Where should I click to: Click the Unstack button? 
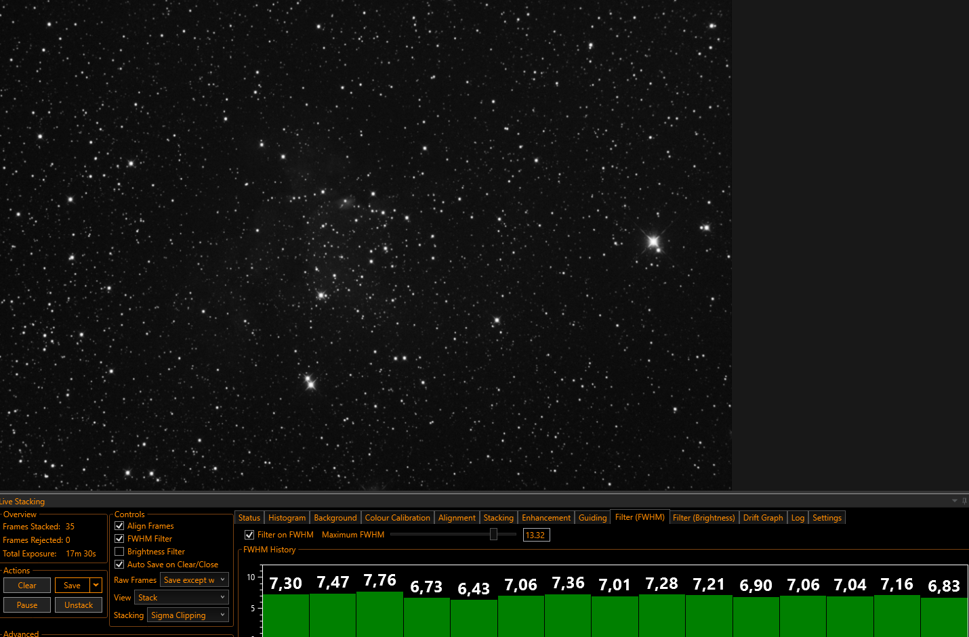[79, 605]
